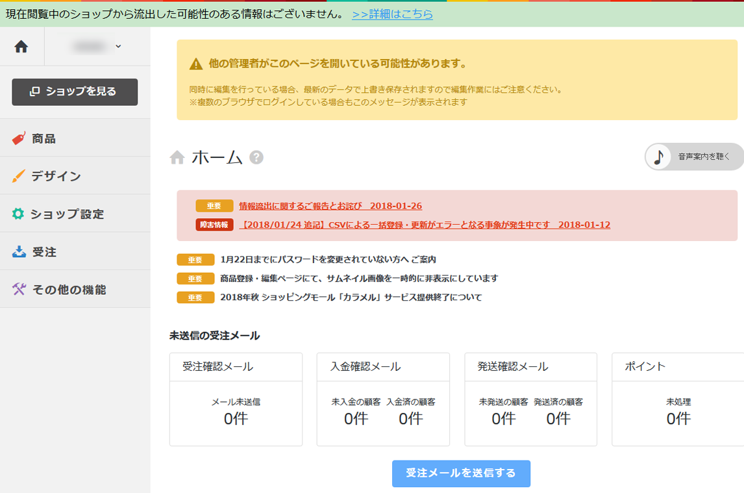Click the ショップを見る button
The image size is (744, 493).
coord(74,92)
